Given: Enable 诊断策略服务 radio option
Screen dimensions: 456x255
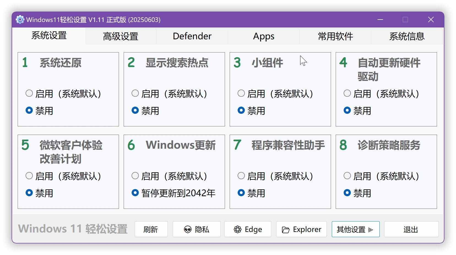Looking at the screenshot, I should click(x=347, y=176).
